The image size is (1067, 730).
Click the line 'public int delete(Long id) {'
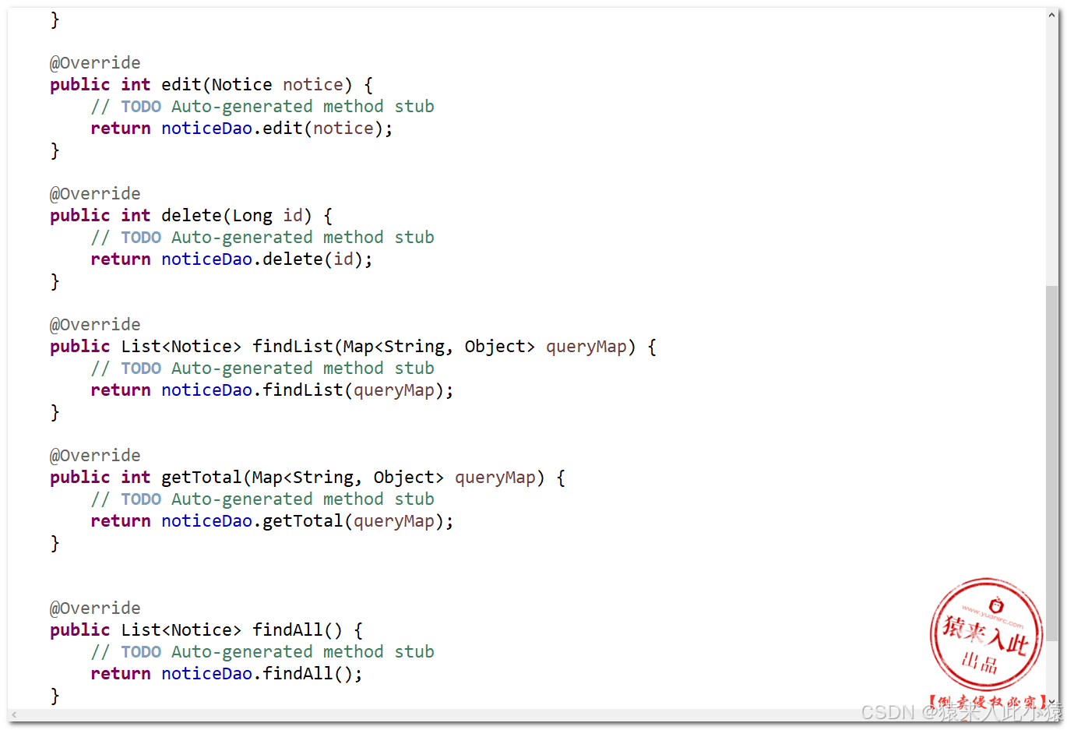[192, 215]
